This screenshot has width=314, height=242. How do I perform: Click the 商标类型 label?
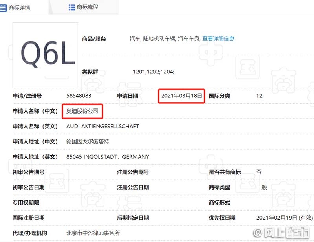tap(219, 187)
